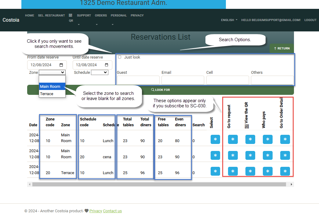
Task: Click the horizontal table scrollbar
Action: tap(159, 185)
